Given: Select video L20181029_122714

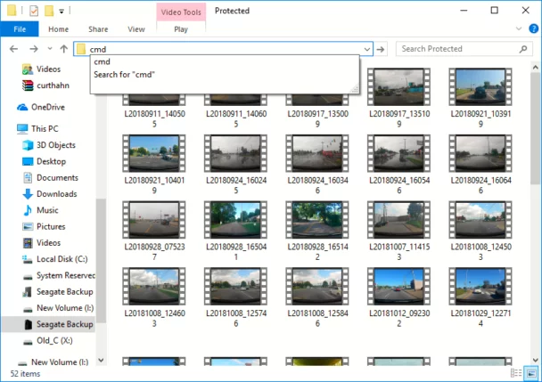Looking at the screenshot, I should [x=480, y=297].
